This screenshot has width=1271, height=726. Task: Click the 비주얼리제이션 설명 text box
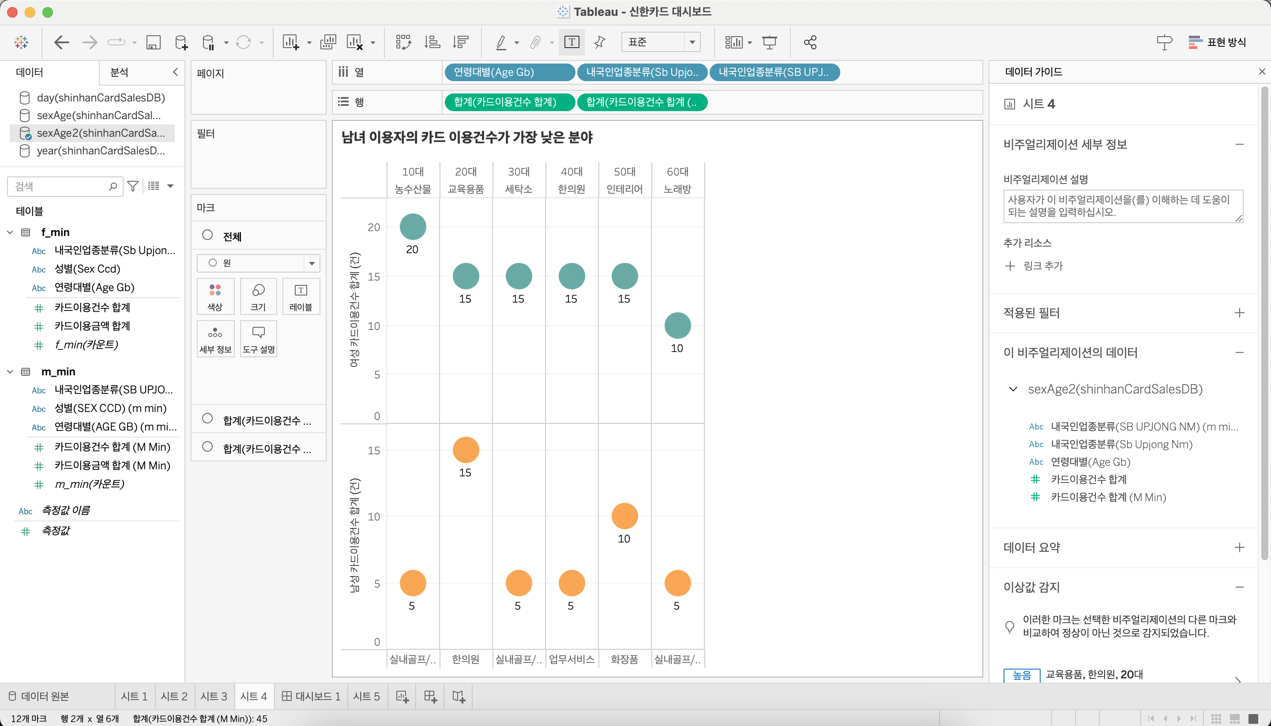pyautogui.click(x=1123, y=206)
